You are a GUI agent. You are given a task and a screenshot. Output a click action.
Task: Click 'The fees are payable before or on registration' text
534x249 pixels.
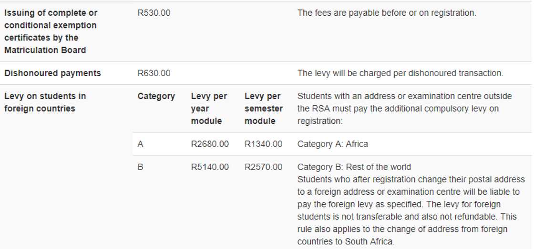pyautogui.click(x=386, y=13)
